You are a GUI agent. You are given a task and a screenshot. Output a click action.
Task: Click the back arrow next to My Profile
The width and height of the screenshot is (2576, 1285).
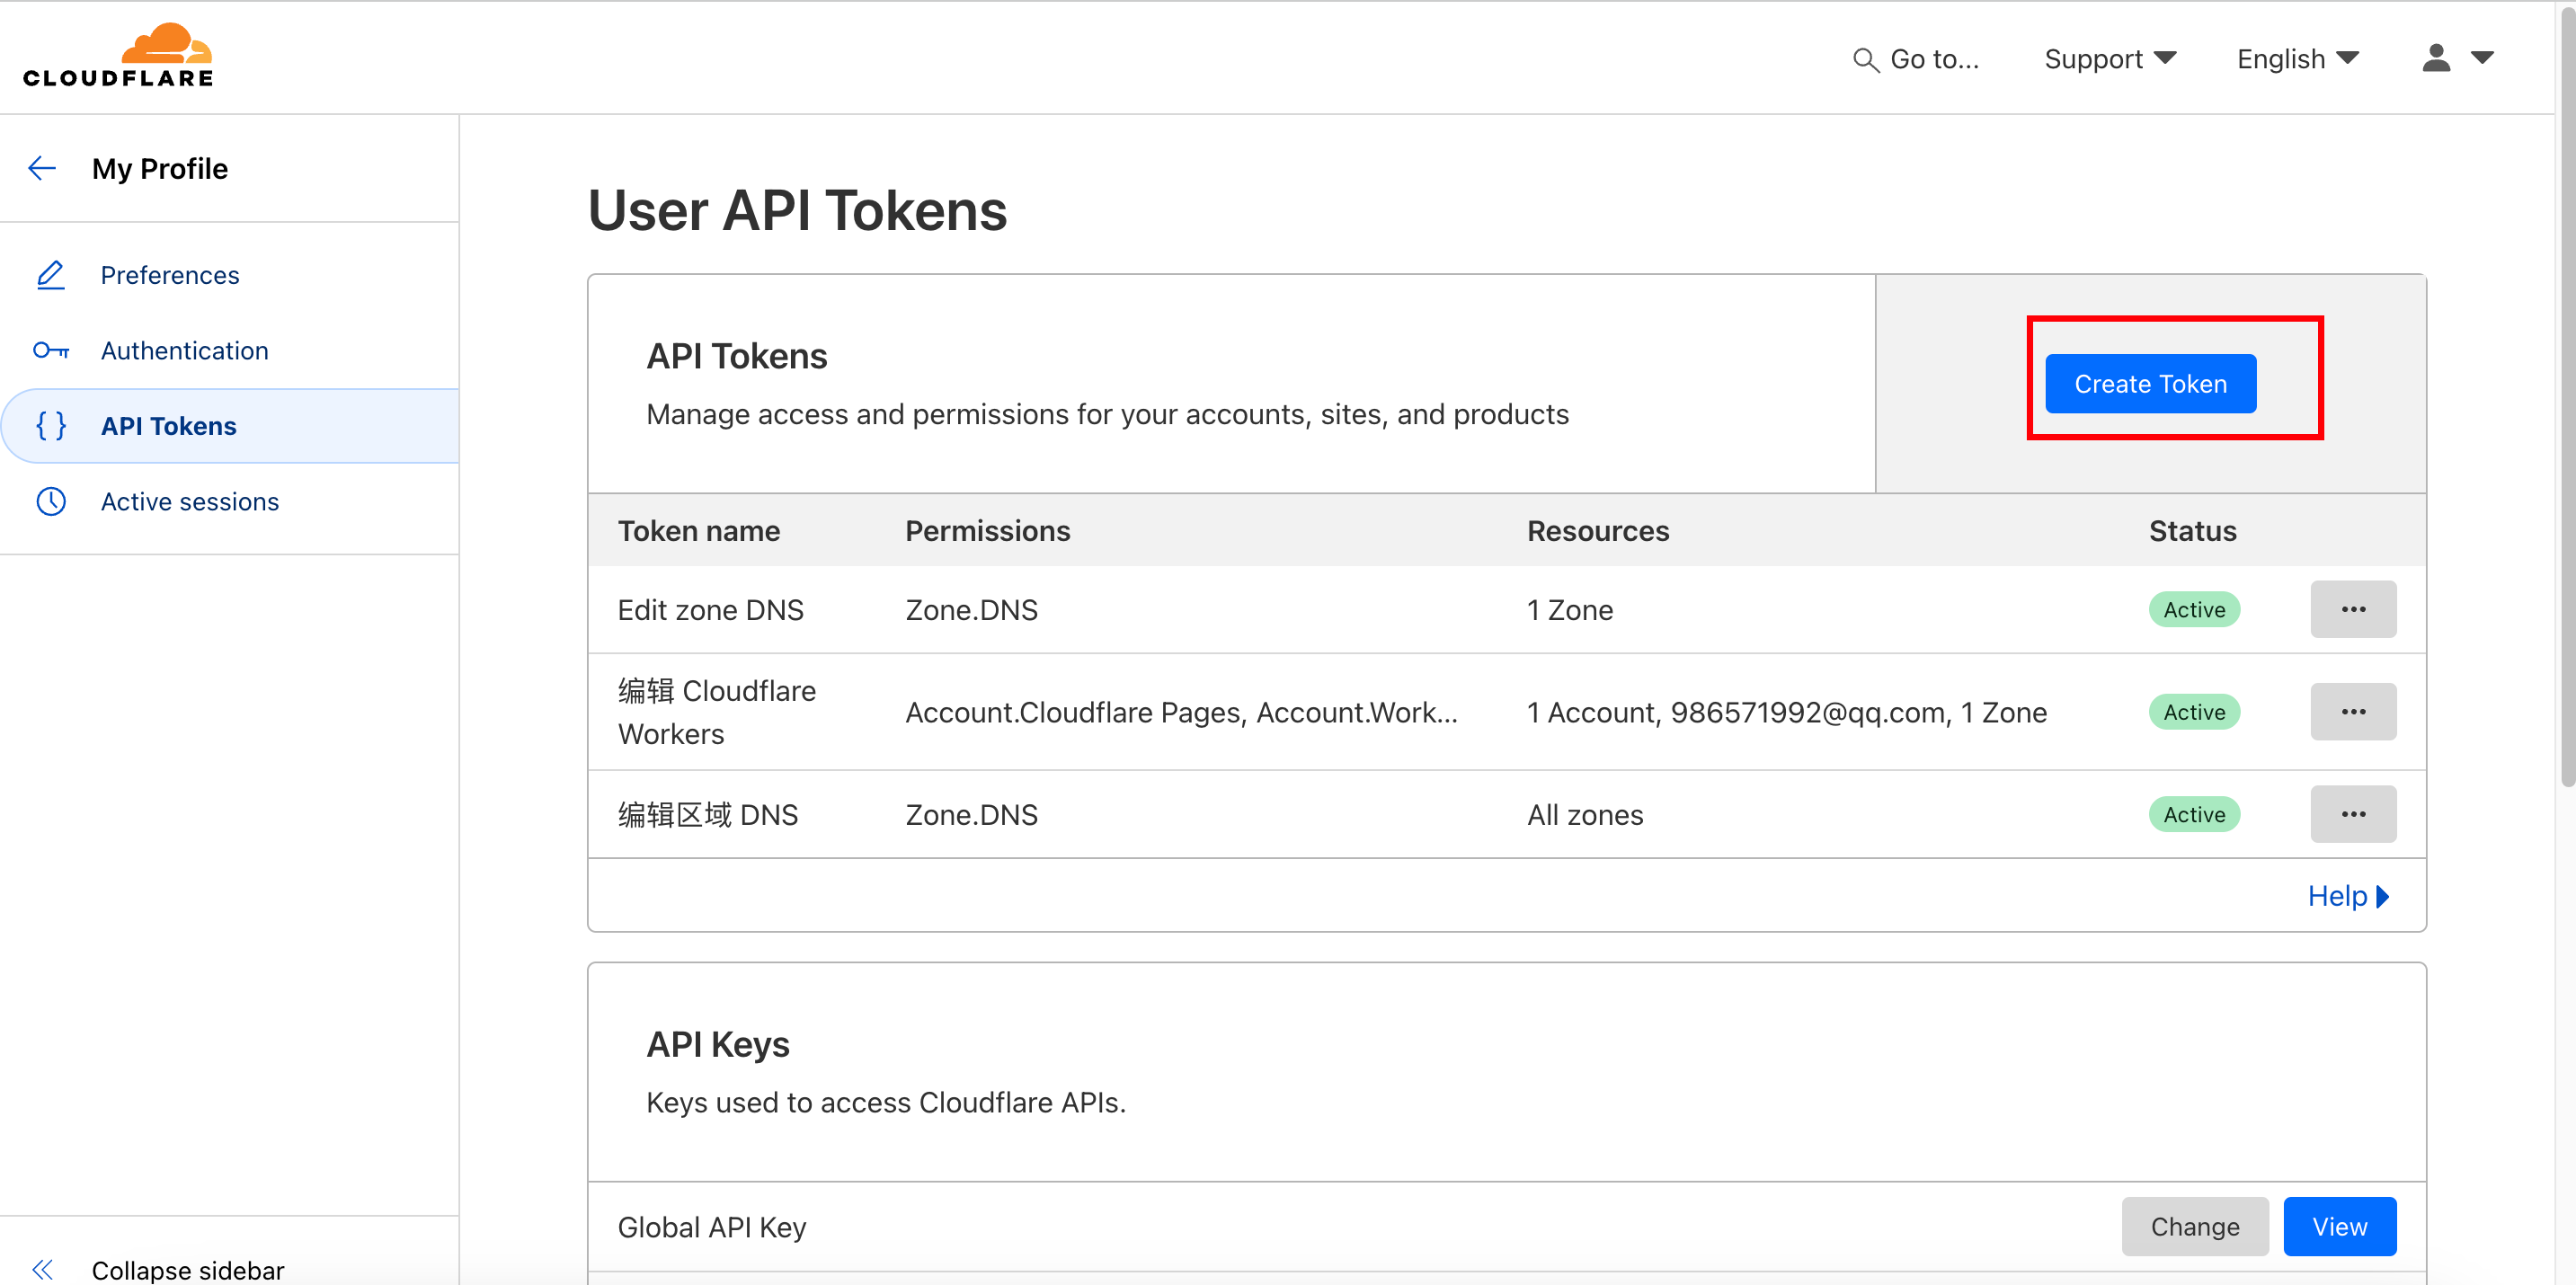[x=42, y=168]
